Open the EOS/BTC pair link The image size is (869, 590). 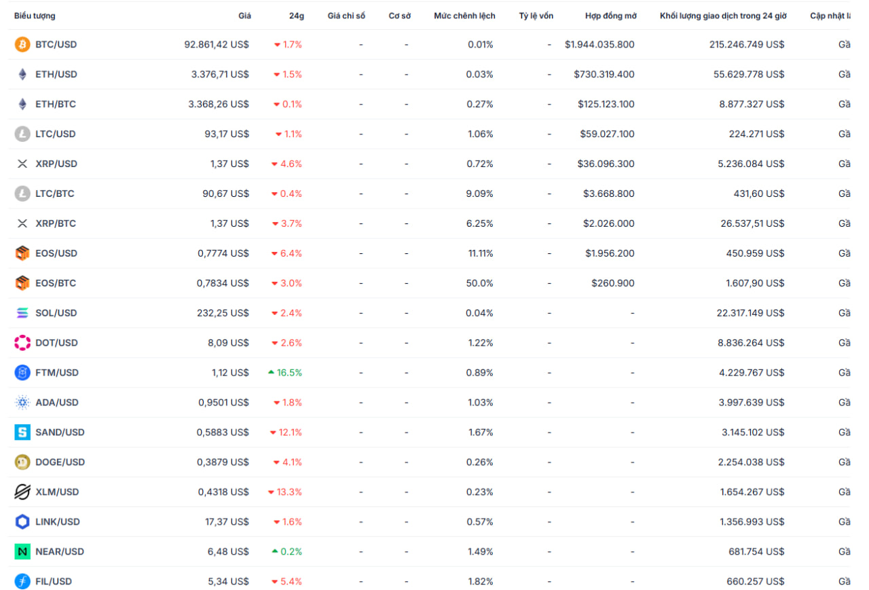56,283
